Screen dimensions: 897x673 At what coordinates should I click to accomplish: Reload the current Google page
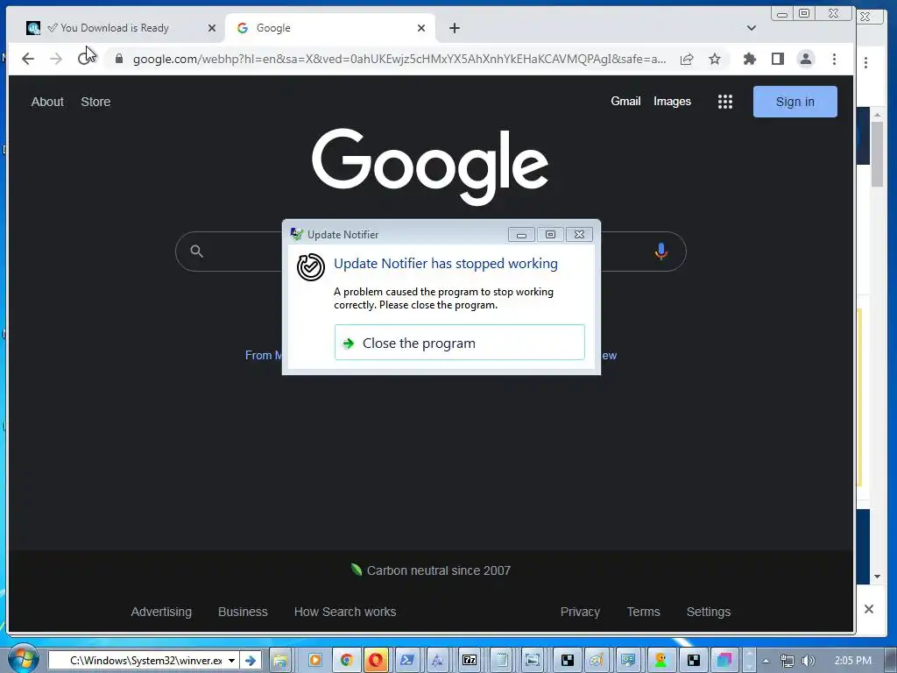coord(85,59)
